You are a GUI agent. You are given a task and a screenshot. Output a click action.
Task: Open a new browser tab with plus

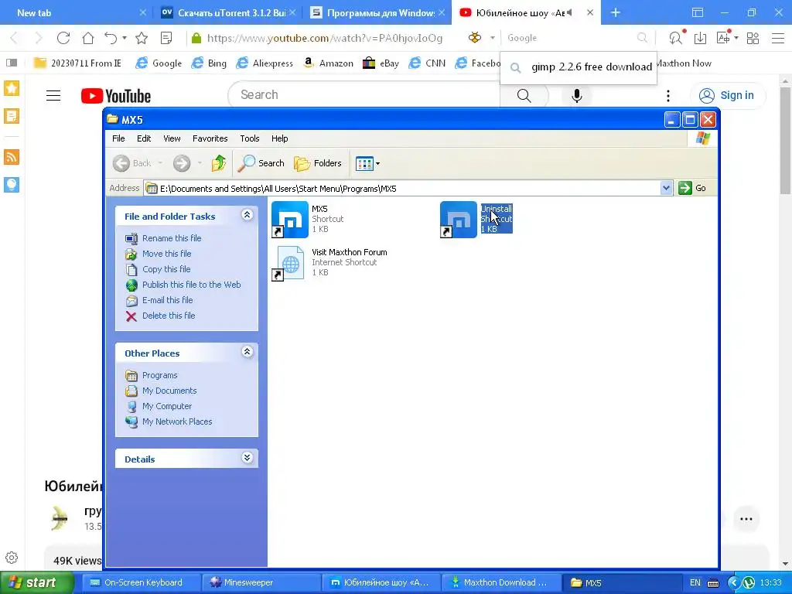coord(615,12)
